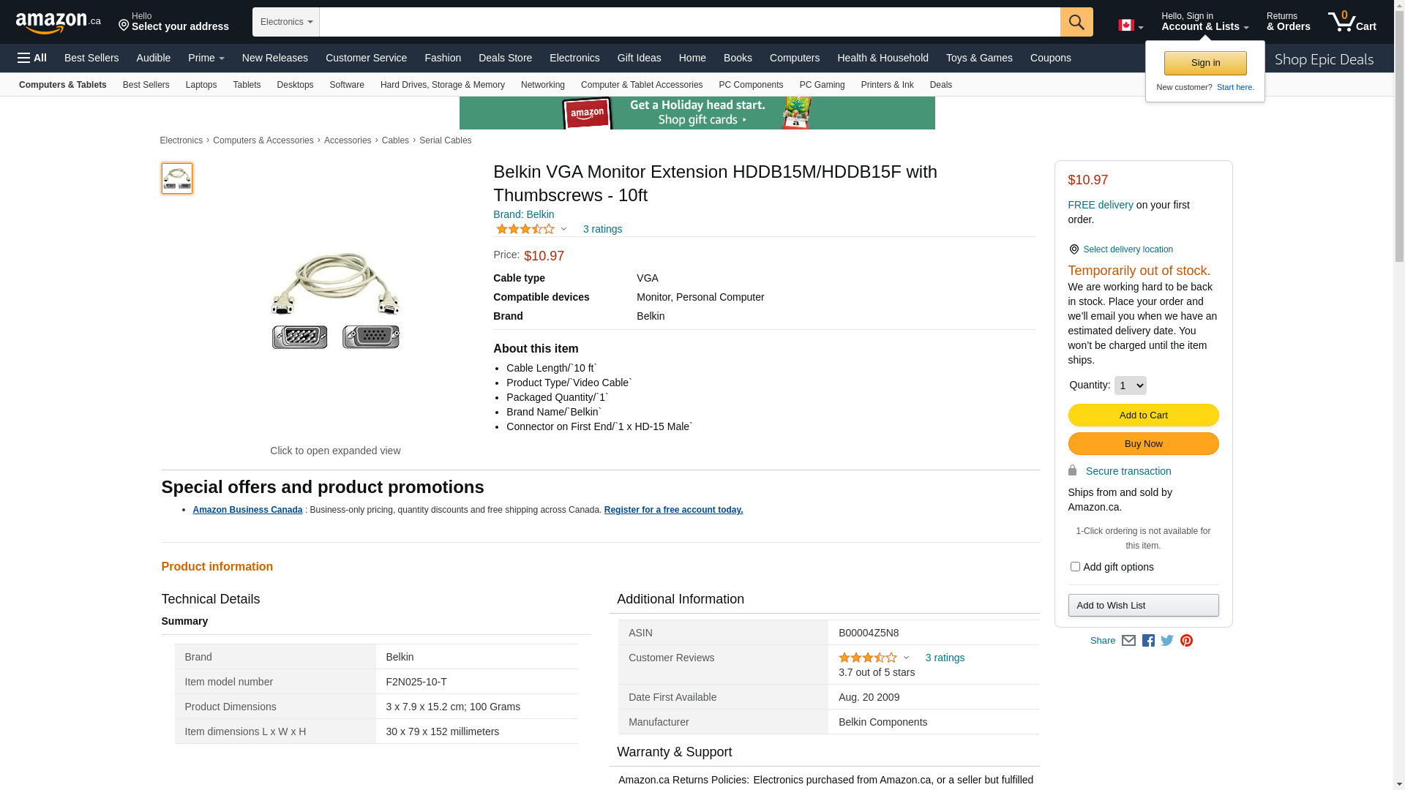Go to the Laptops subcategory tab

tap(201, 85)
